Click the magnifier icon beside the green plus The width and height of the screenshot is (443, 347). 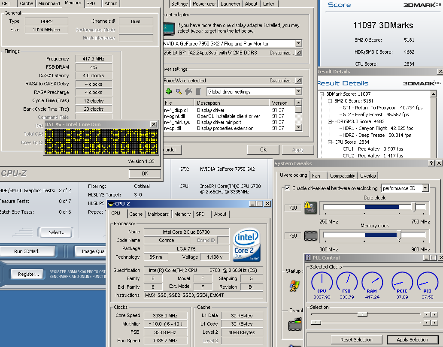pyautogui.click(x=179, y=91)
